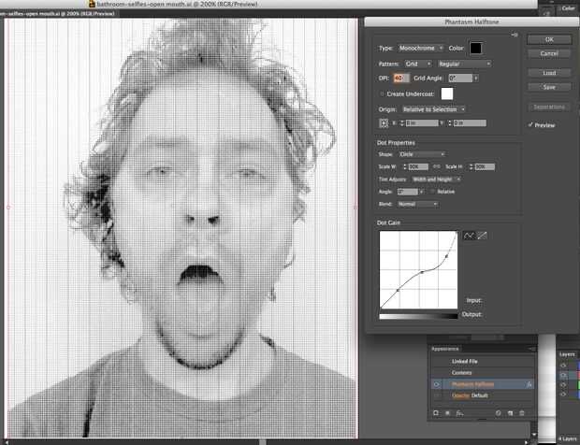Toggle eye icon of the red-colored selected layer
580x445 pixels.
coord(563,375)
